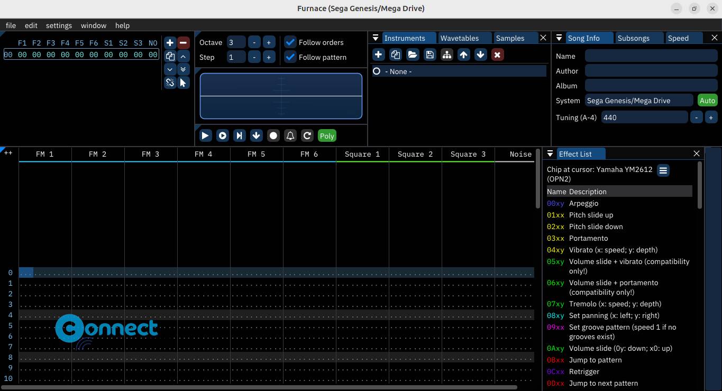
Task: Step one row with the skip-forward icon
Action: (240, 136)
